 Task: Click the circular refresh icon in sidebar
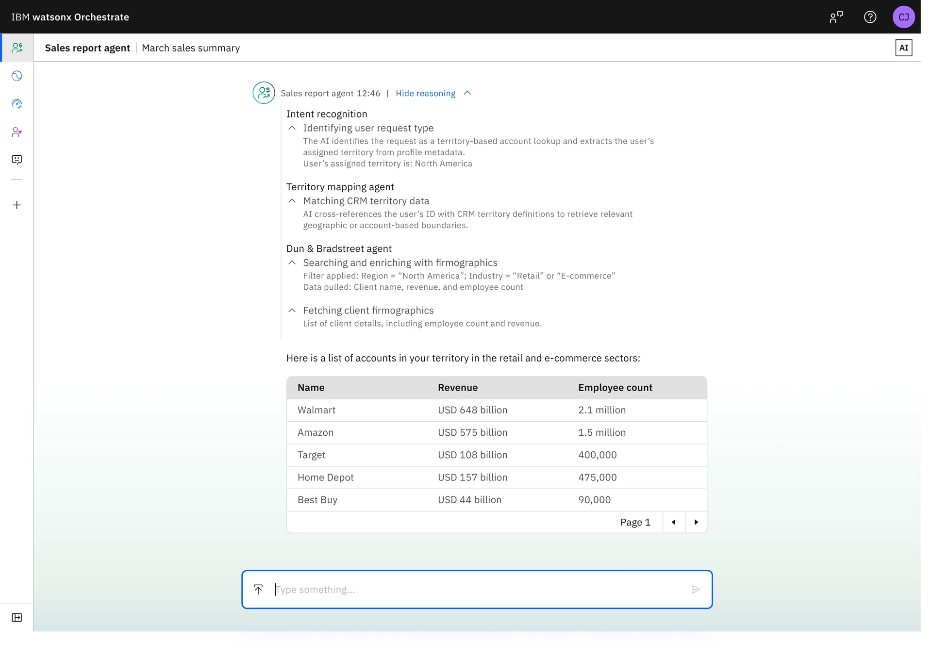(17, 76)
